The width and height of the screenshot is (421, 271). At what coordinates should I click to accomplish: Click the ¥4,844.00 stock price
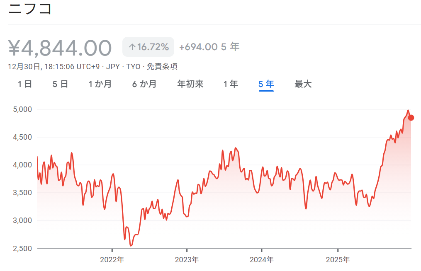pos(60,48)
